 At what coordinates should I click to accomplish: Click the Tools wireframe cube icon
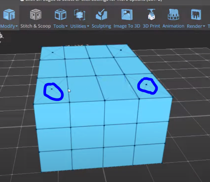click(61, 14)
